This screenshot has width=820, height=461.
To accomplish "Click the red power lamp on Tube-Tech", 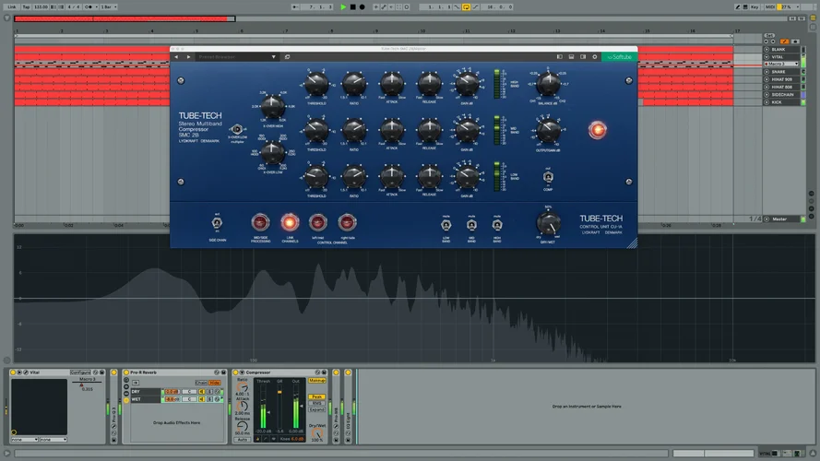I will point(598,130).
